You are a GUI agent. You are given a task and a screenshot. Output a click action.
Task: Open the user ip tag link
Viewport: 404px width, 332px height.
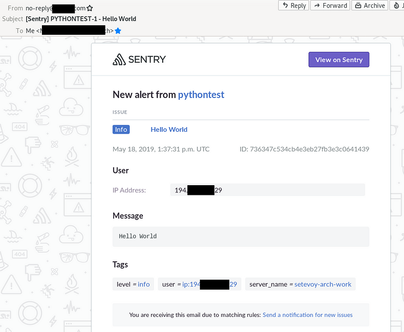(210, 284)
